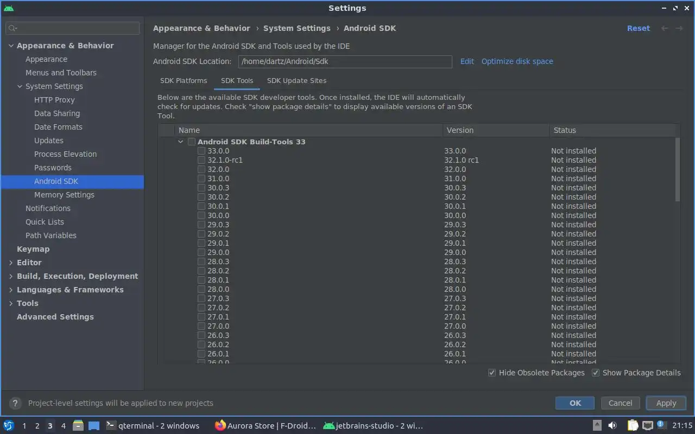Check the 27.0.1 build-tools checkbox
The width and height of the screenshot is (695, 434).
(x=201, y=317)
